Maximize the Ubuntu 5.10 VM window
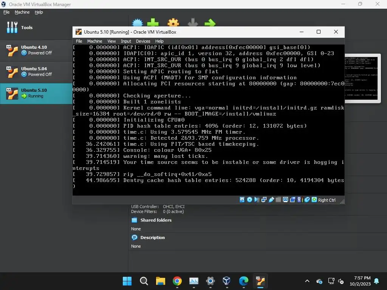 (x=318, y=32)
